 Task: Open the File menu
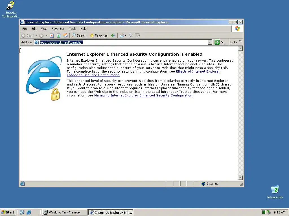pos(25,29)
